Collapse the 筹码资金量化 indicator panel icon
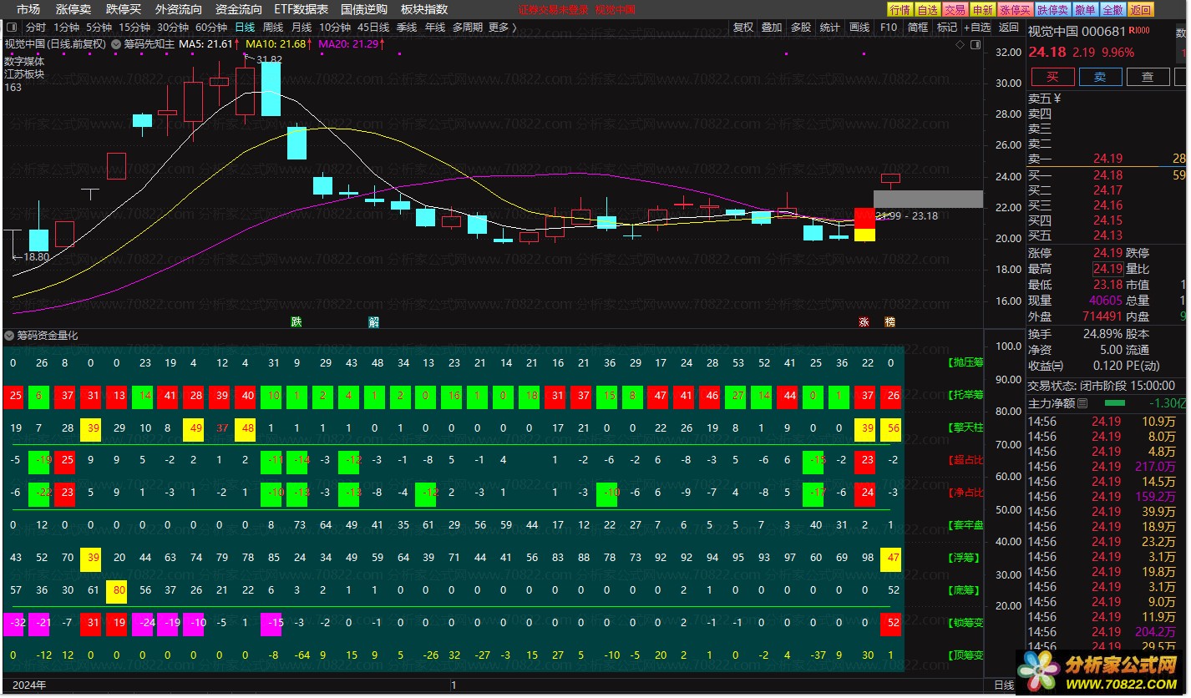Viewport: 1191px width, 698px height. tap(9, 336)
